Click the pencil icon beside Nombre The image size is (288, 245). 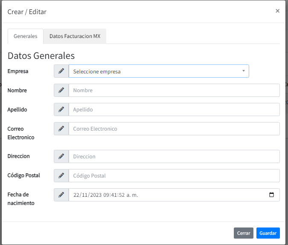[x=61, y=90]
